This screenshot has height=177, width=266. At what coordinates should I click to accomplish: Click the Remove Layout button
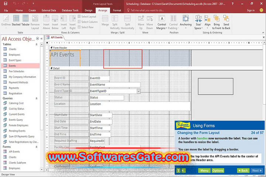pyautogui.click(x=35, y=22)
